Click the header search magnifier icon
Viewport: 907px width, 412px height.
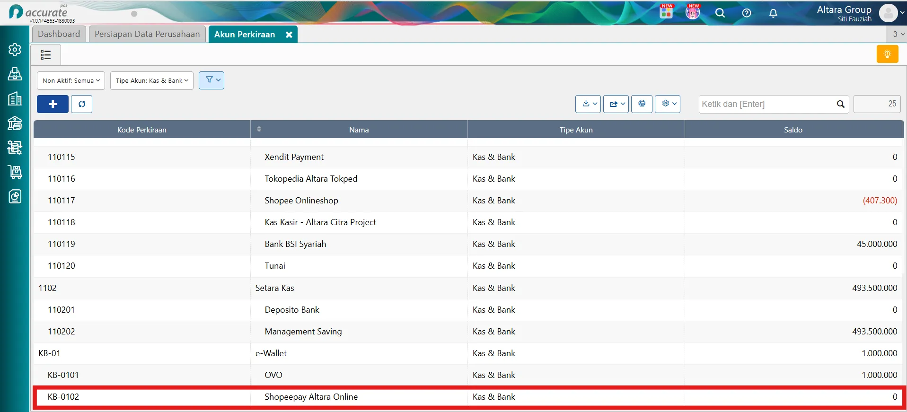coord(720,13)
